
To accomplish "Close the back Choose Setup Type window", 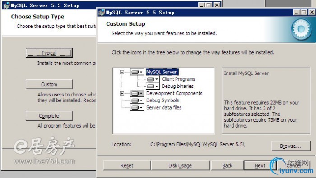I will coord(217,5).
